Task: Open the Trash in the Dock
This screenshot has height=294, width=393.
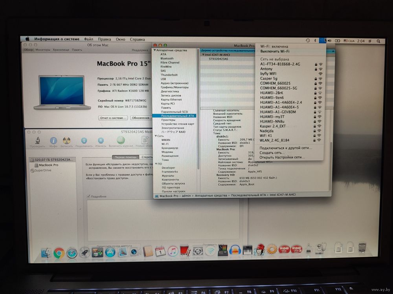Action: 362,248
